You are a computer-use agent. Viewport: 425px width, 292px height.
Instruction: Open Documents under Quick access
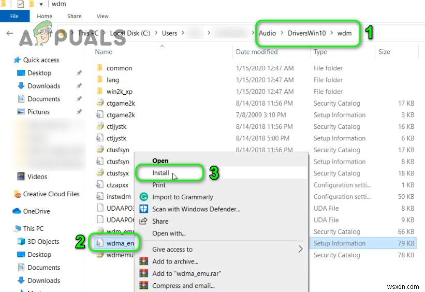pyautogui.click(x=43, y=99)
